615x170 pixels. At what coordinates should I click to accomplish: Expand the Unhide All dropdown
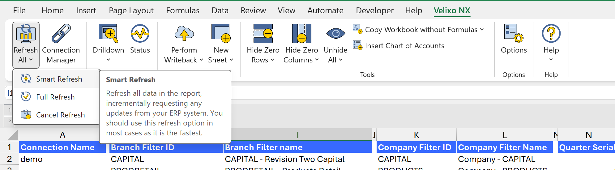coord(341,60)
